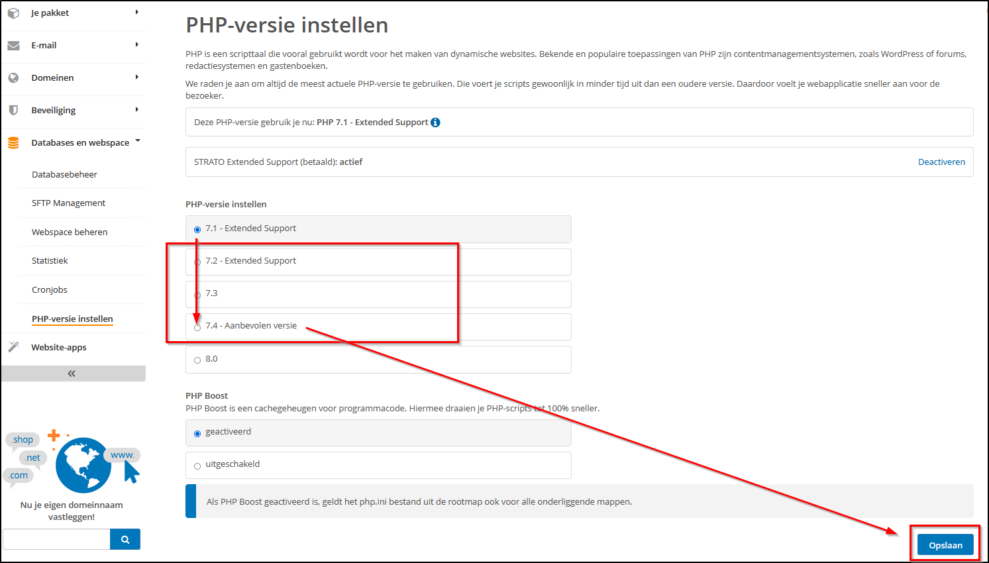Click the Databases en webspace database icon

click(x=13, y=142)
